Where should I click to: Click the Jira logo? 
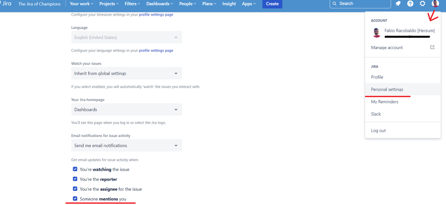point(6,4)
